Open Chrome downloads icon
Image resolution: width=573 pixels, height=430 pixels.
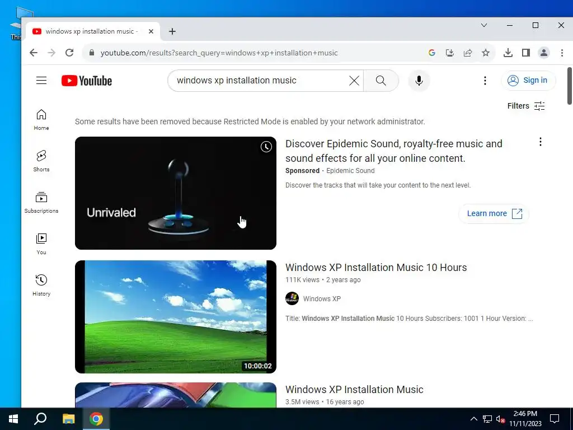tap(508, 53)
